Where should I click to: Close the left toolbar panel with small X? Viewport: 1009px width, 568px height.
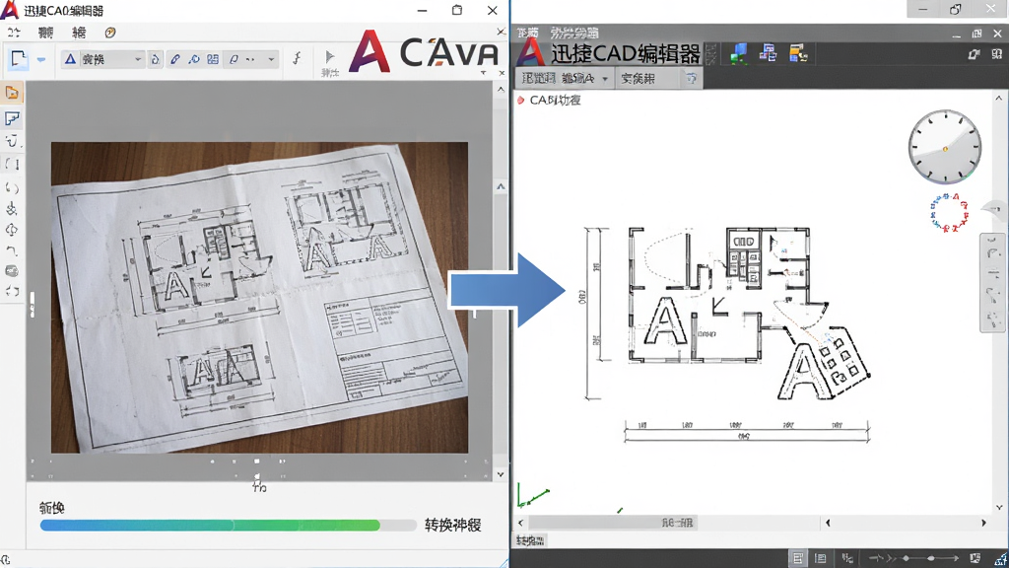[502, 73]
